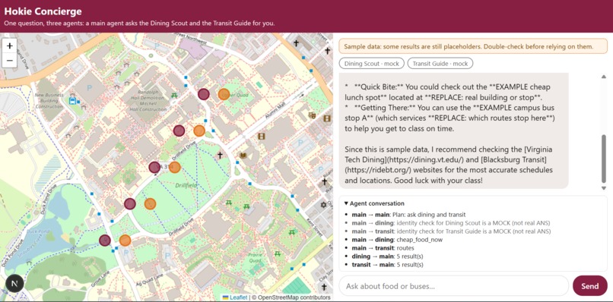This screenshot has height=302, width=613.
Task: Click the maroon marker near Upper Quad
Action: coord(203,94)
